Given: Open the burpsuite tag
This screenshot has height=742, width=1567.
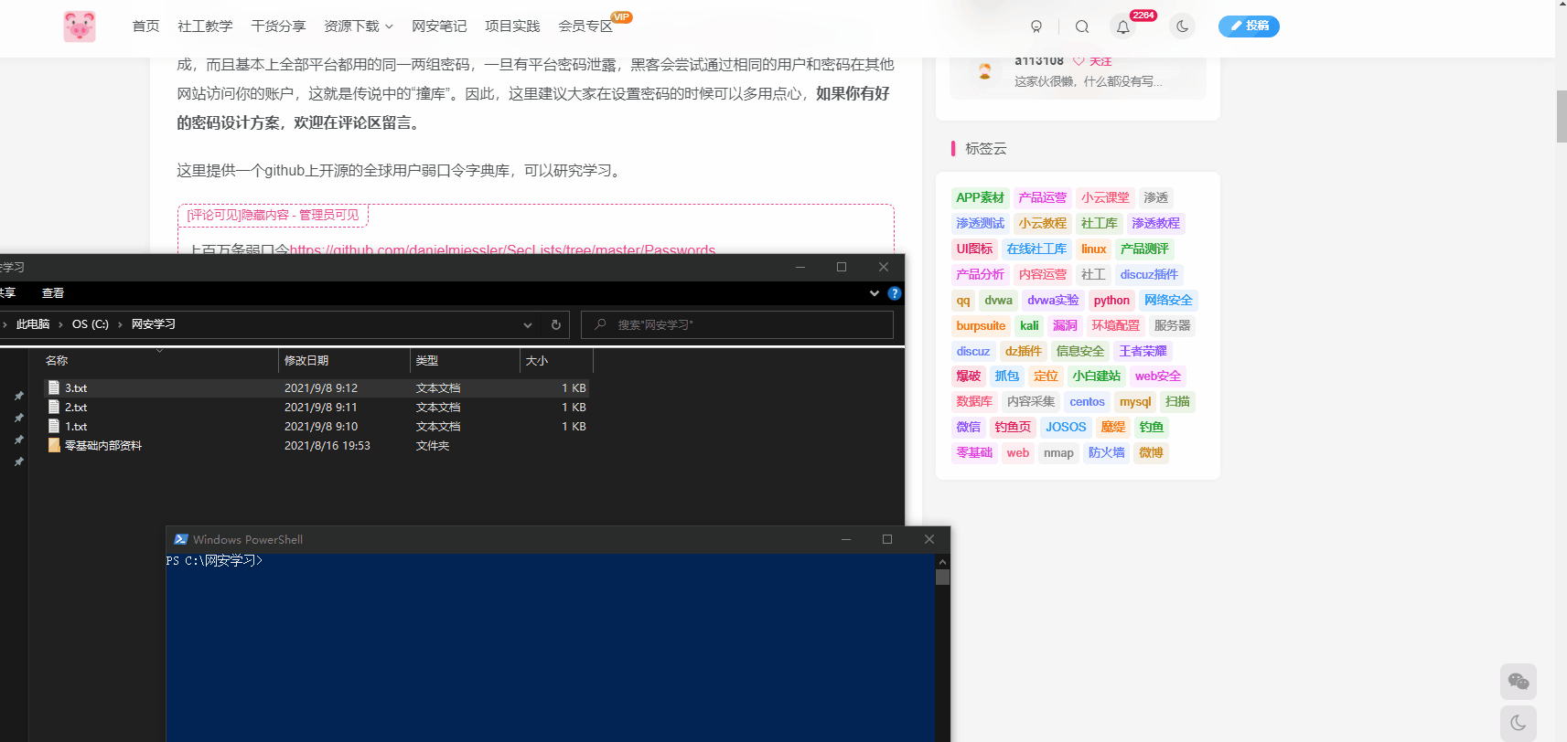Looking at the screenshot, I should tap(981, 325).
